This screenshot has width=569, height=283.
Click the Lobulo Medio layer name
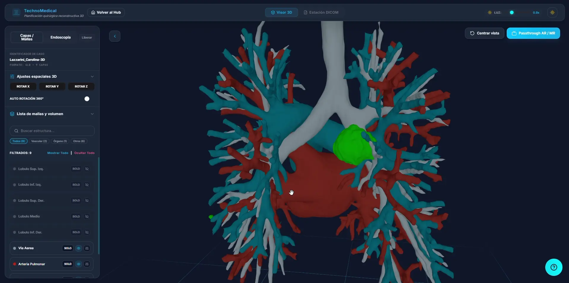[x=29, y=217]
